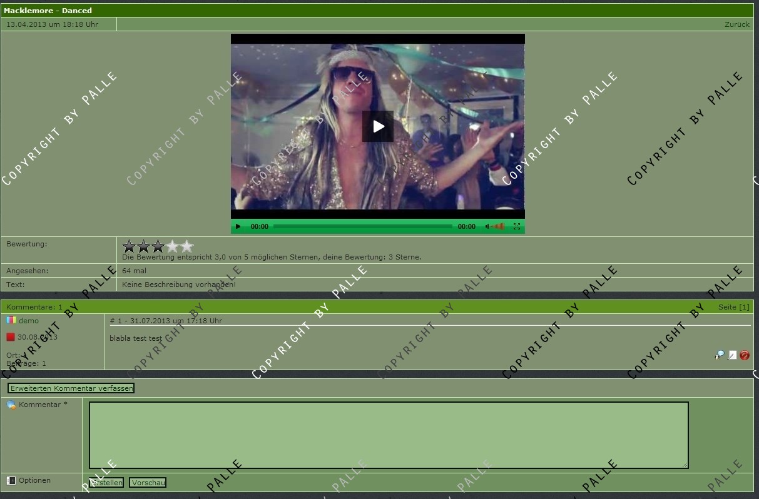Rate the video five stars

coord(187,246)
